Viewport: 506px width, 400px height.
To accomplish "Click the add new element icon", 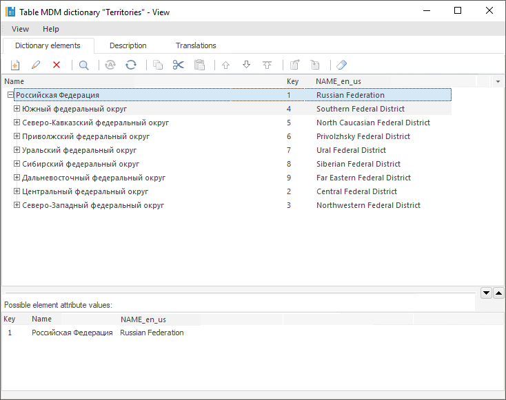I will click(15, 65).
